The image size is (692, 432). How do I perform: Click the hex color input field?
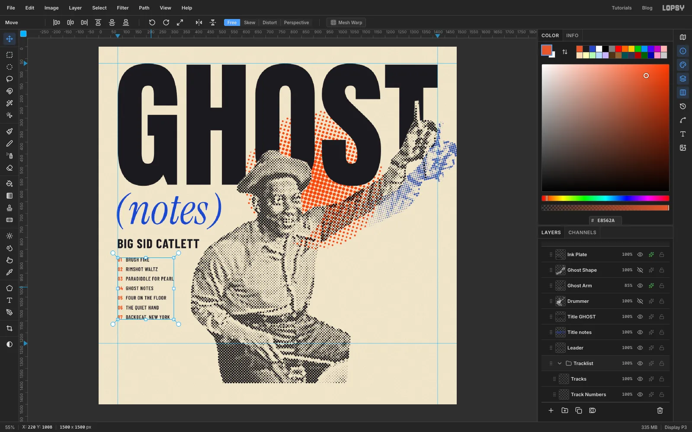[x=605, y=220]
